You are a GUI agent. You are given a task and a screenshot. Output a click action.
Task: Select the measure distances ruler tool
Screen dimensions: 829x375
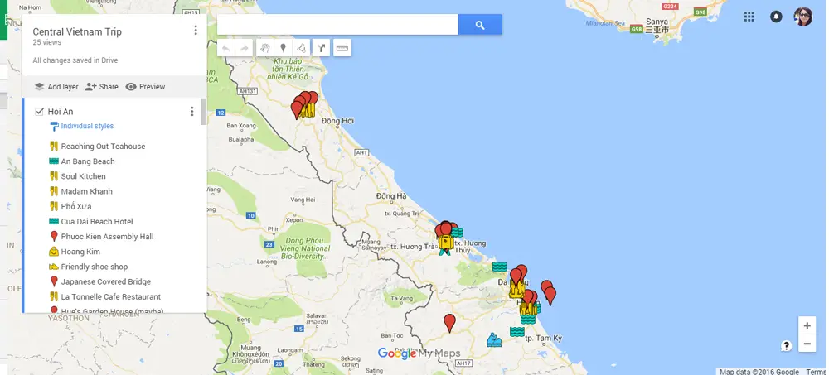(x=342, y=48)
